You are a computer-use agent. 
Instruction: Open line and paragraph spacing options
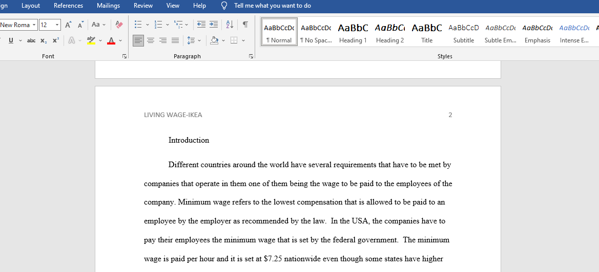[192, 40]
